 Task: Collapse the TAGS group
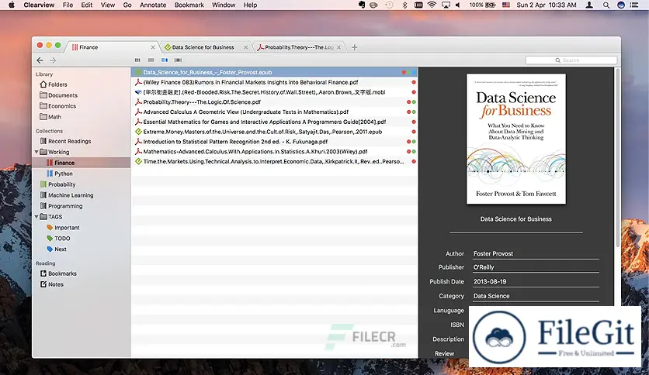pos(36,216)
